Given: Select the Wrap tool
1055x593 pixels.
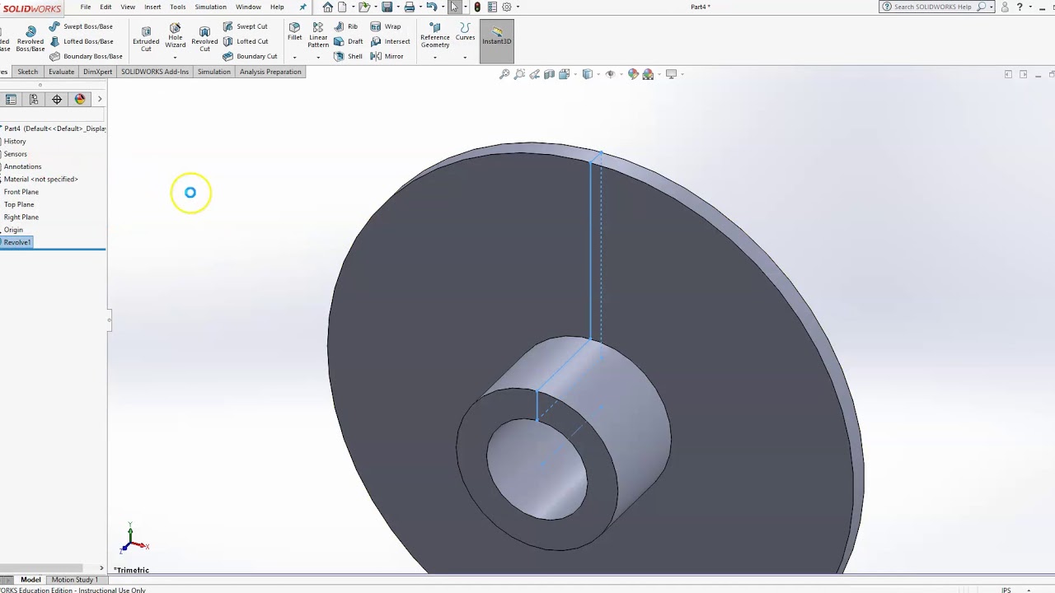Looking at the screenshot, I should click(386, 26).
